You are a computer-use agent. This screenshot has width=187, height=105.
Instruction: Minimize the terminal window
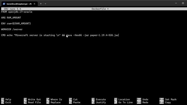coord(176,3)
